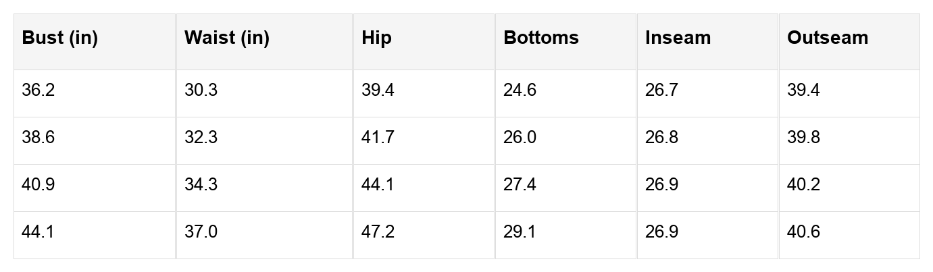Select the "Waist (in)" column header
The width and height of the screenshot is (933, 272).
click(x=227, y=38)
